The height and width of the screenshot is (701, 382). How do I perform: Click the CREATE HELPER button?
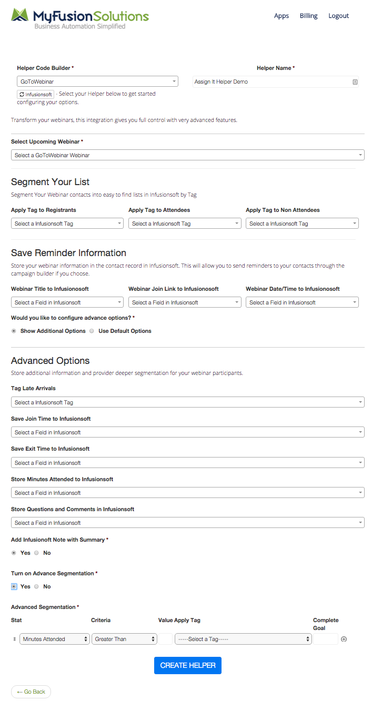(x=188, y=665)
